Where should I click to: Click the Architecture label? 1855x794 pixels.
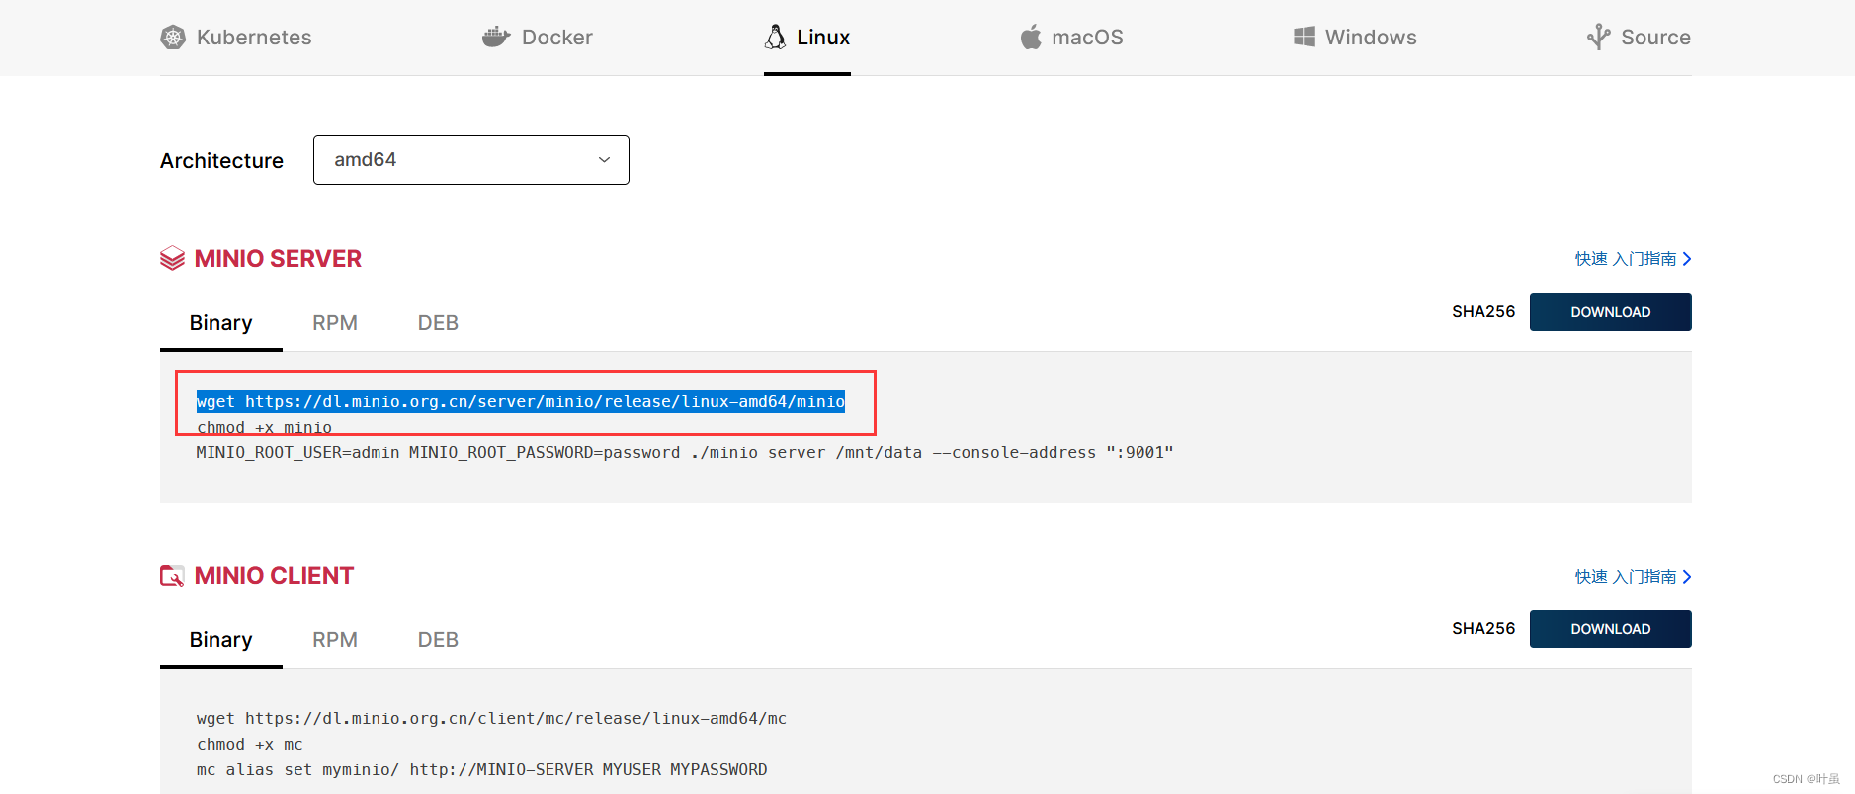pyautogui.click(x=221, y=160)
